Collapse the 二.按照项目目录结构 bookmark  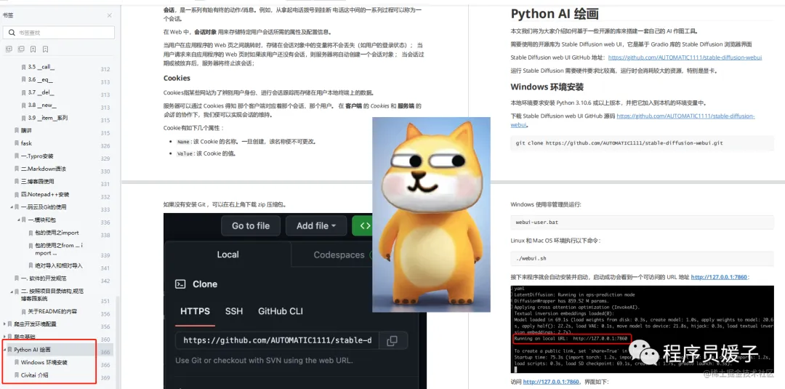[x=12, y=292]
